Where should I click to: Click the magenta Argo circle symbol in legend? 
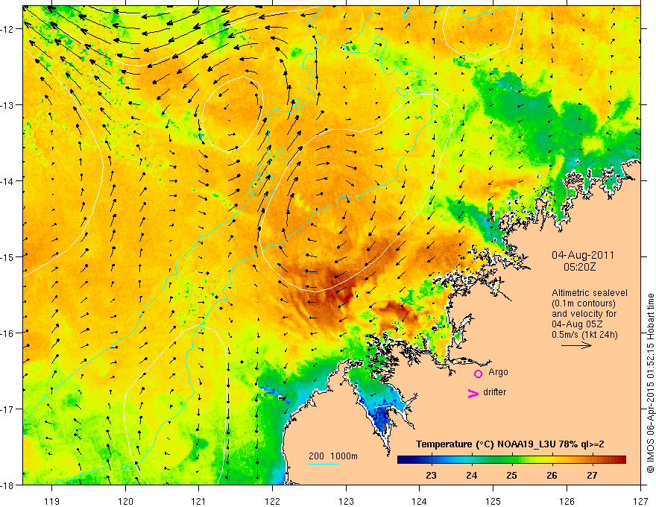tap(478, 374)
